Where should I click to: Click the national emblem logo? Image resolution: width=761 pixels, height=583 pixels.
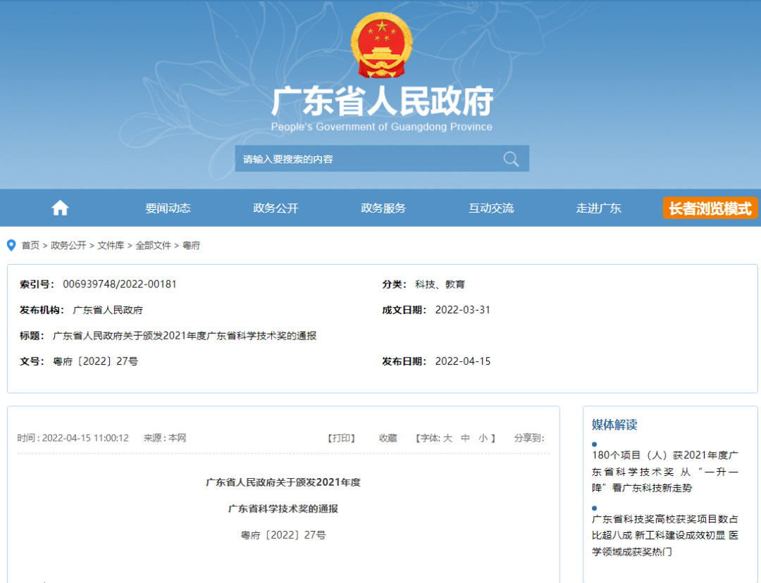(x=381, y=46)
